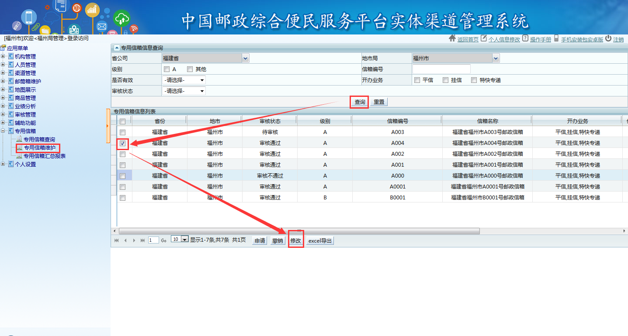This screenshot has height=336, width=628.
Task: Enable the 特快专递 business checkbox
Action: pyautogui.click(x=474, y=80)
